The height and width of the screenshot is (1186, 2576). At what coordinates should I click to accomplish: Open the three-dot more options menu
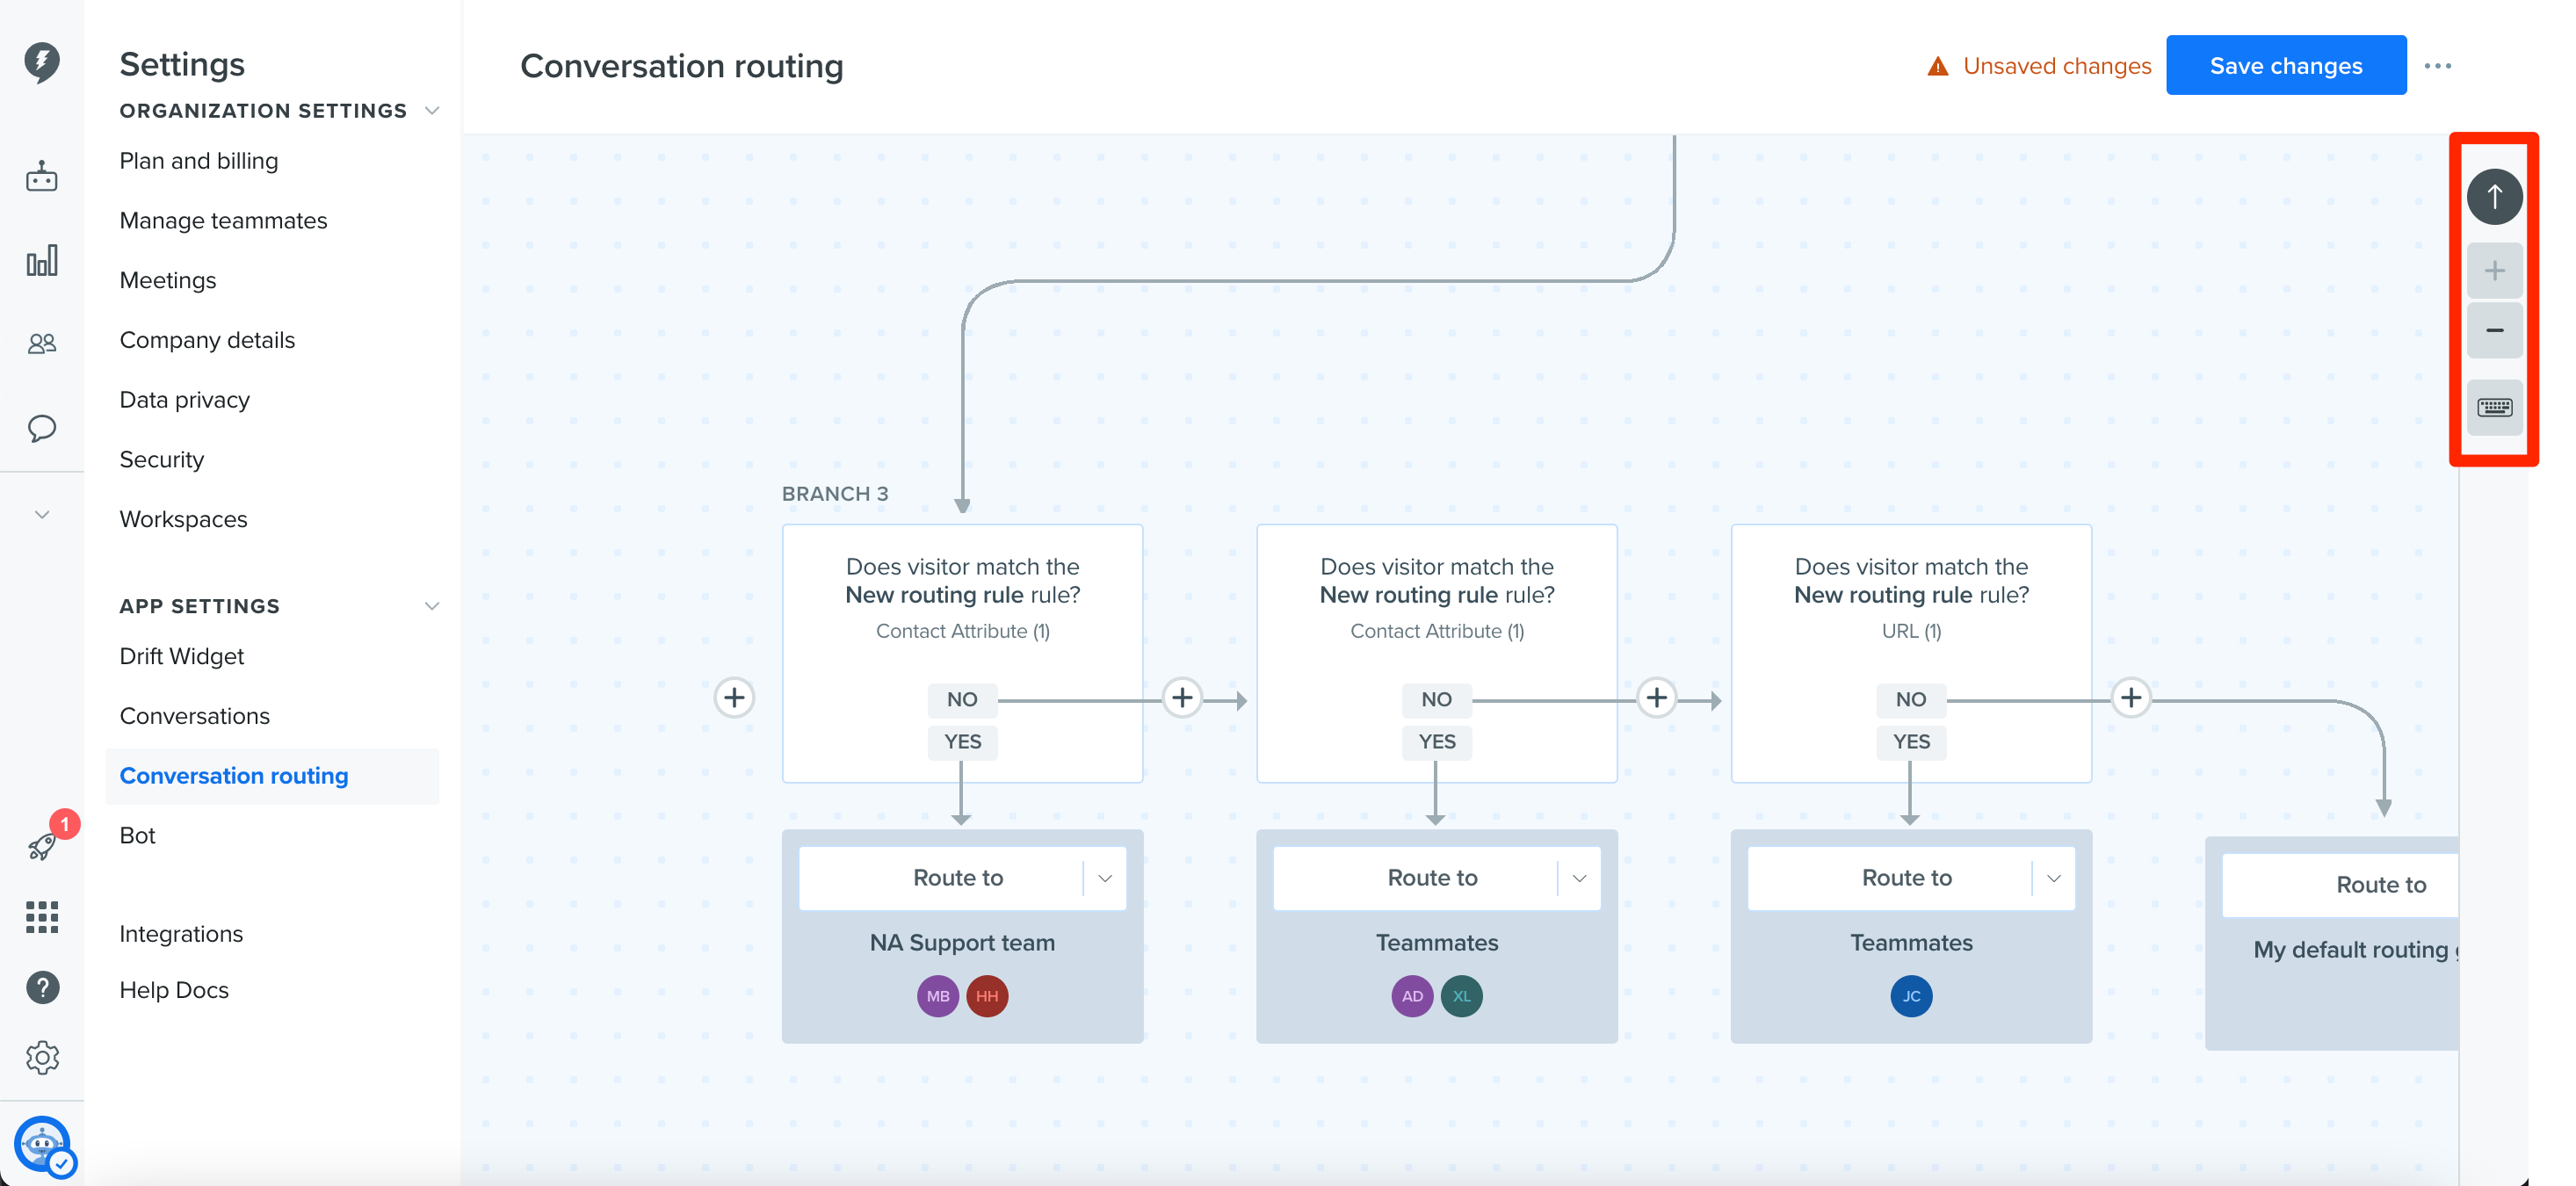point(2437,66)
